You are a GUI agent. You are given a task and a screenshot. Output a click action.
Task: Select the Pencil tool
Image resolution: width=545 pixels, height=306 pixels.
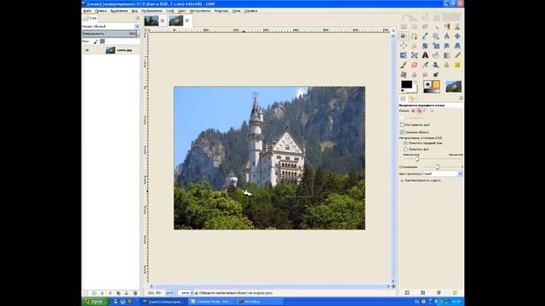(x=457, y=55)
